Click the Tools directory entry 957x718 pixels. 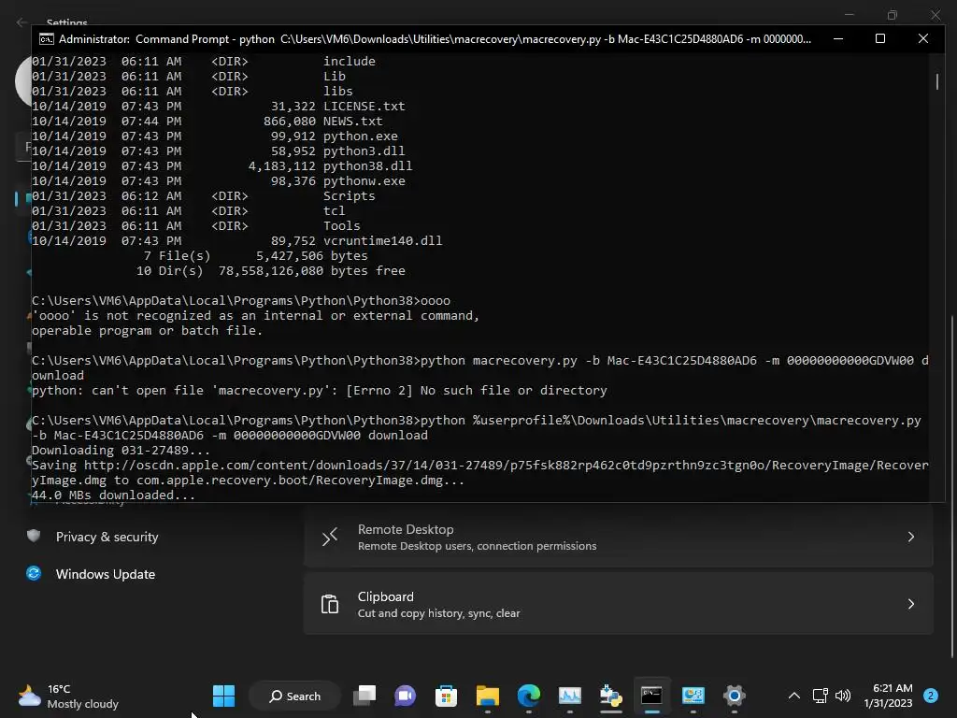[x=342, y=226]
